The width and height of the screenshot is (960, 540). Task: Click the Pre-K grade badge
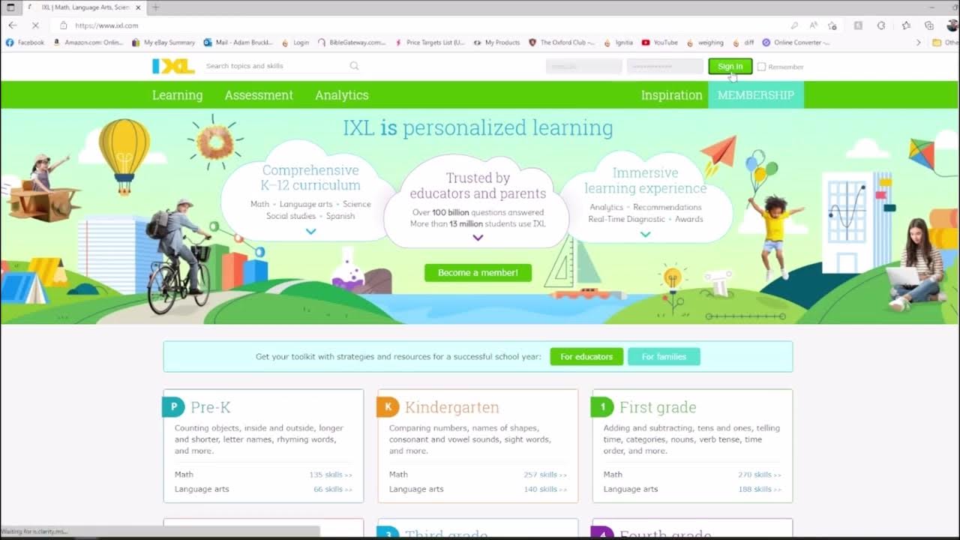pyautogui.click(x=173, y=407)
